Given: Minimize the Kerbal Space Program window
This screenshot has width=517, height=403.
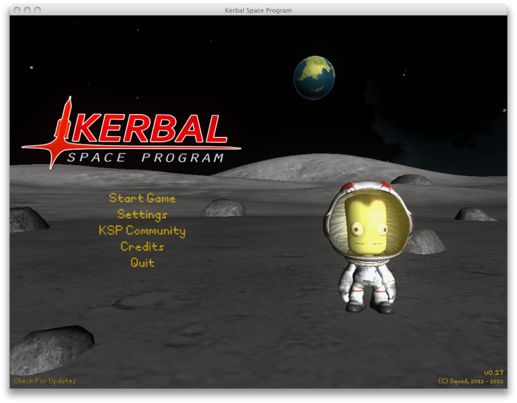Looking at the screenshot, I should 27,10.
